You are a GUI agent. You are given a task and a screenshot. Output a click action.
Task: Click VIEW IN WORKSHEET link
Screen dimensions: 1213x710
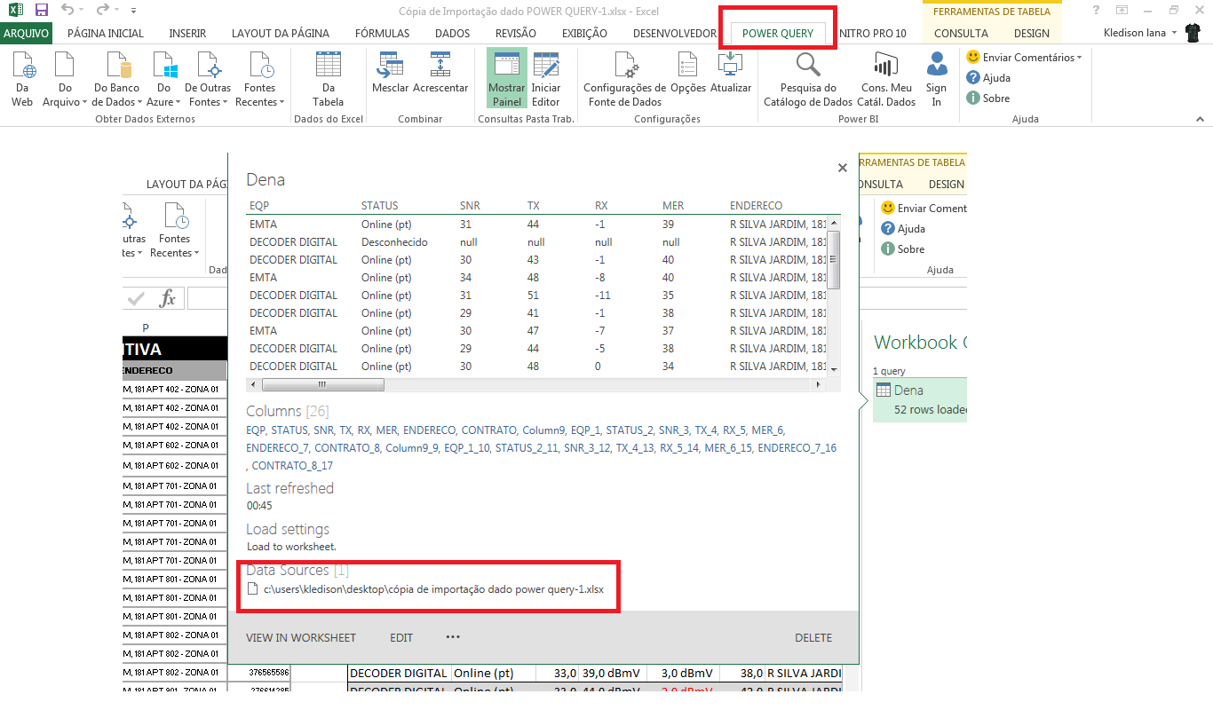point(301,637)
